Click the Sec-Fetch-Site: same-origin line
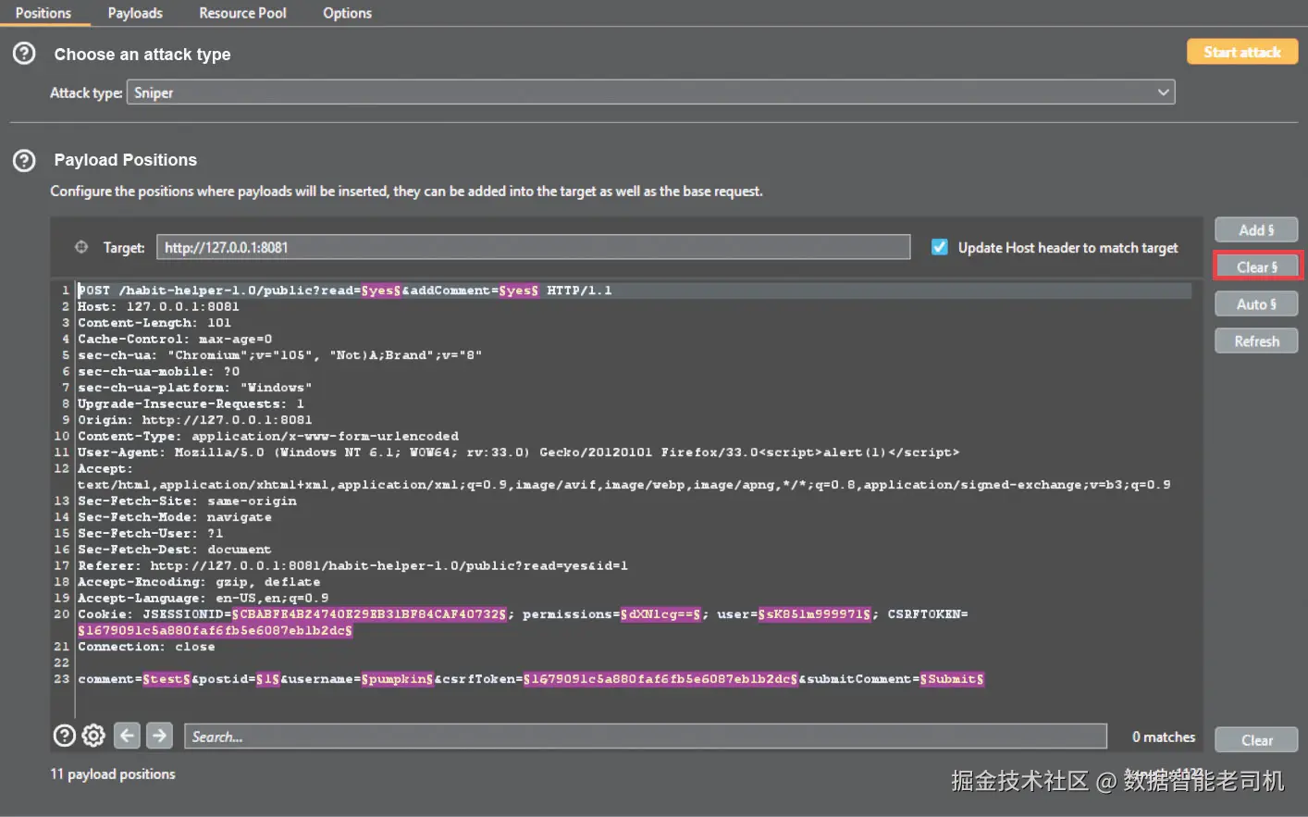The width and height of the screenshot is (1308, 817). (x=187, y=501)
